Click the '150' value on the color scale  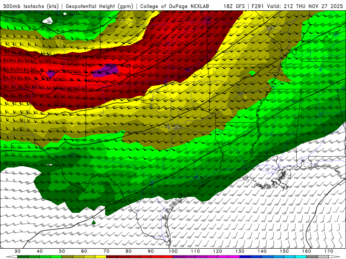point(284,251)
